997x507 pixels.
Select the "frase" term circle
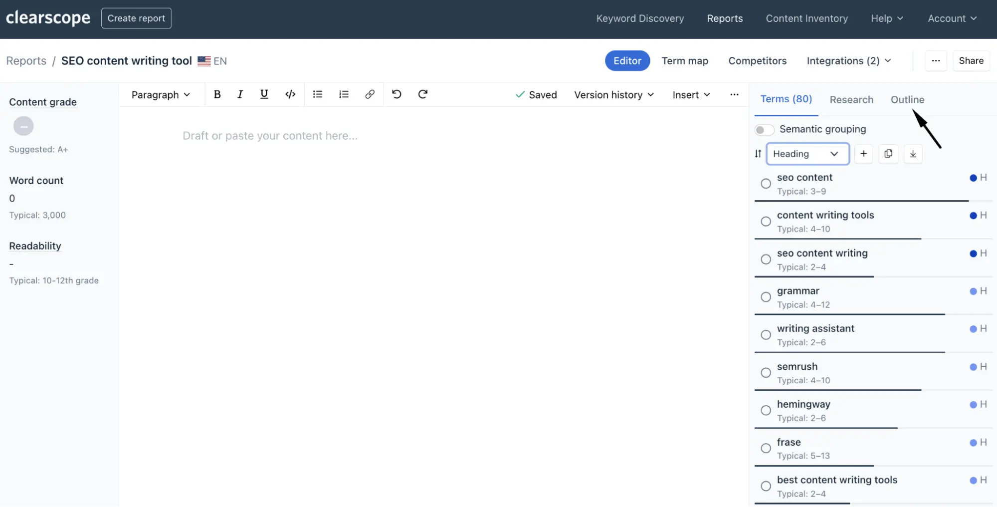(x=766, y=448)
